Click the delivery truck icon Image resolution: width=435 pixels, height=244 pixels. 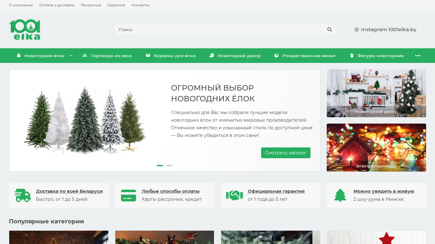tap(23, 195)
